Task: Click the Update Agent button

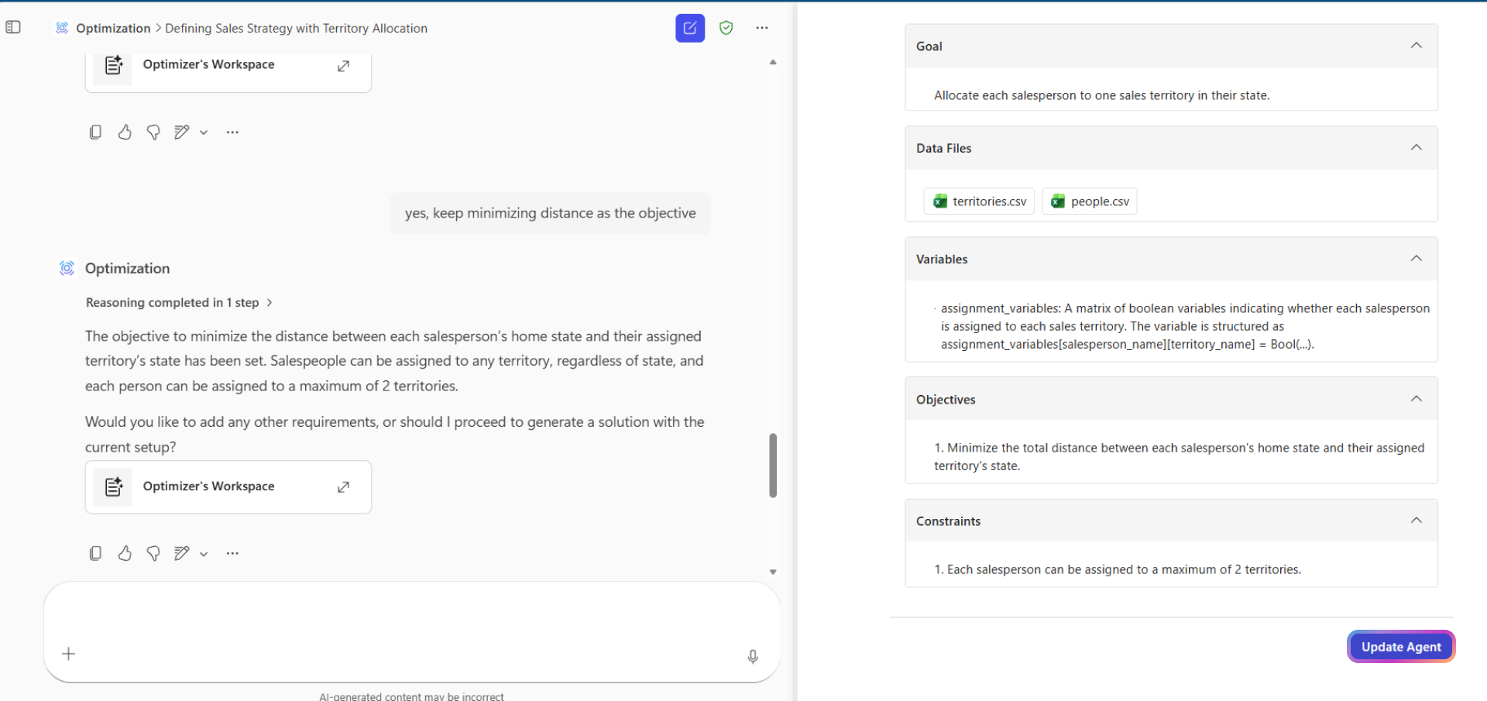Action: click(1400, 647)
